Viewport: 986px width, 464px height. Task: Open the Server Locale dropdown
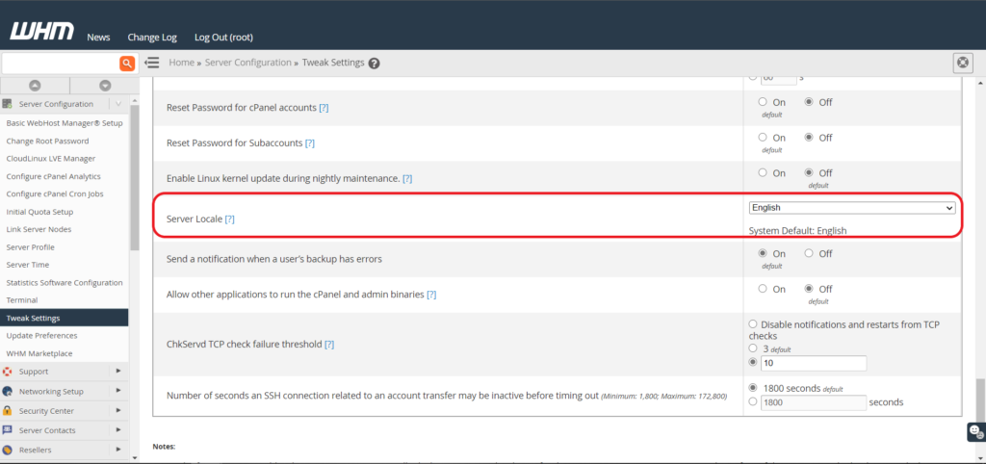[851, 207]
